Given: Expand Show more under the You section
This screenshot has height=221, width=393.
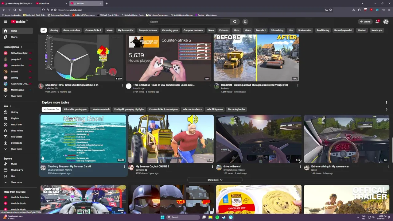Looking at the screenshot, I should coord(17,149).
